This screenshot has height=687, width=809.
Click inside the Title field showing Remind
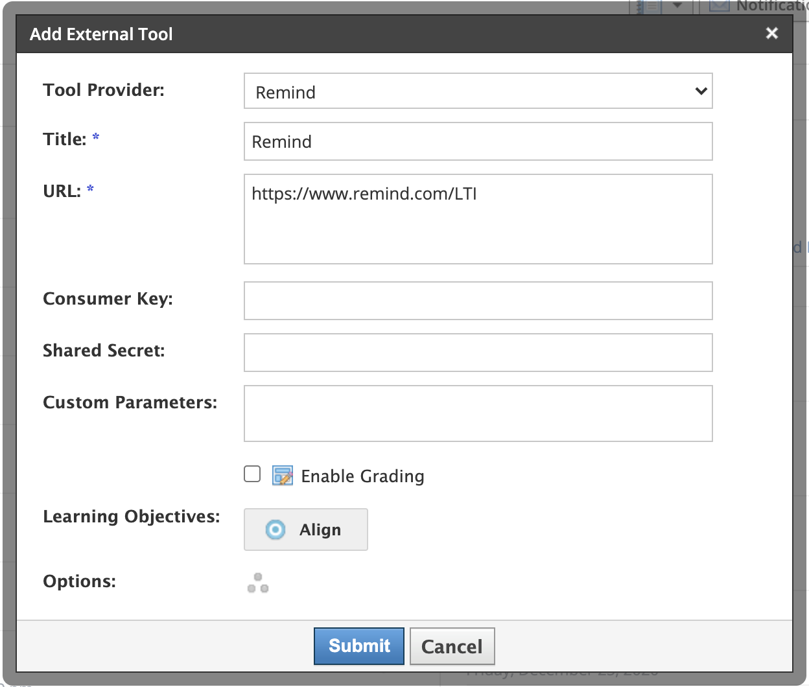click(x=478, y=141)
